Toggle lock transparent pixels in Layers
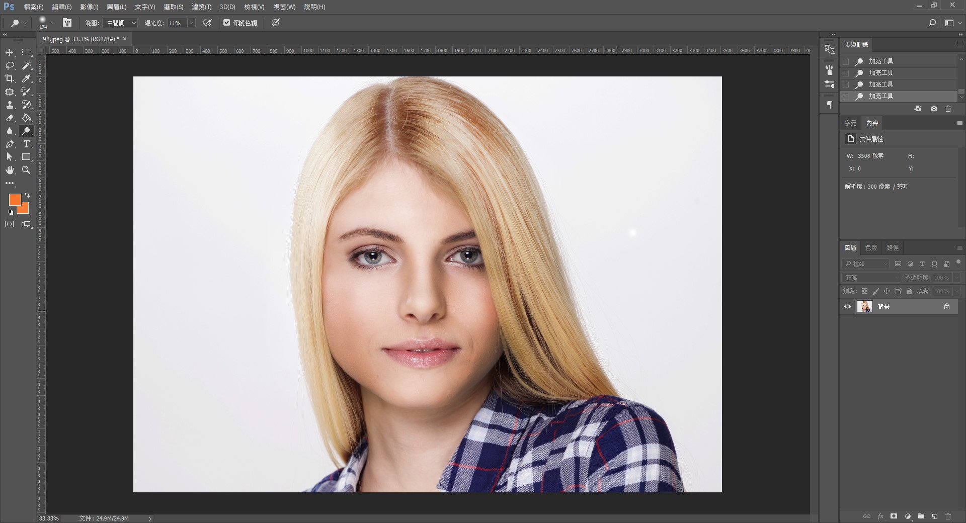 [x=864, y=291]
